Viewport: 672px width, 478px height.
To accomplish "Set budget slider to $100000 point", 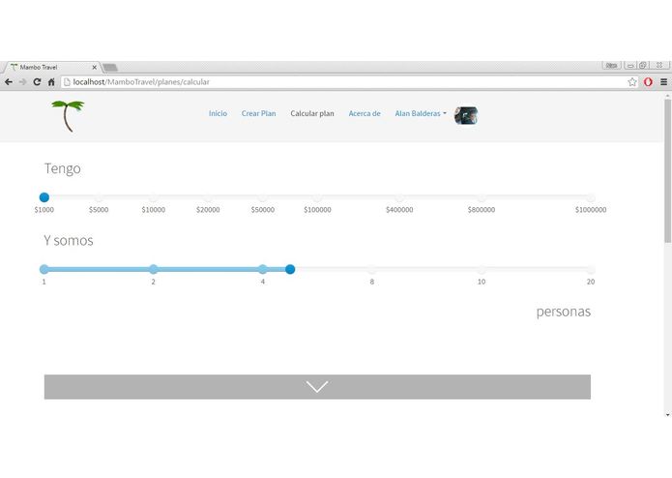I will [x=317, y=197].
